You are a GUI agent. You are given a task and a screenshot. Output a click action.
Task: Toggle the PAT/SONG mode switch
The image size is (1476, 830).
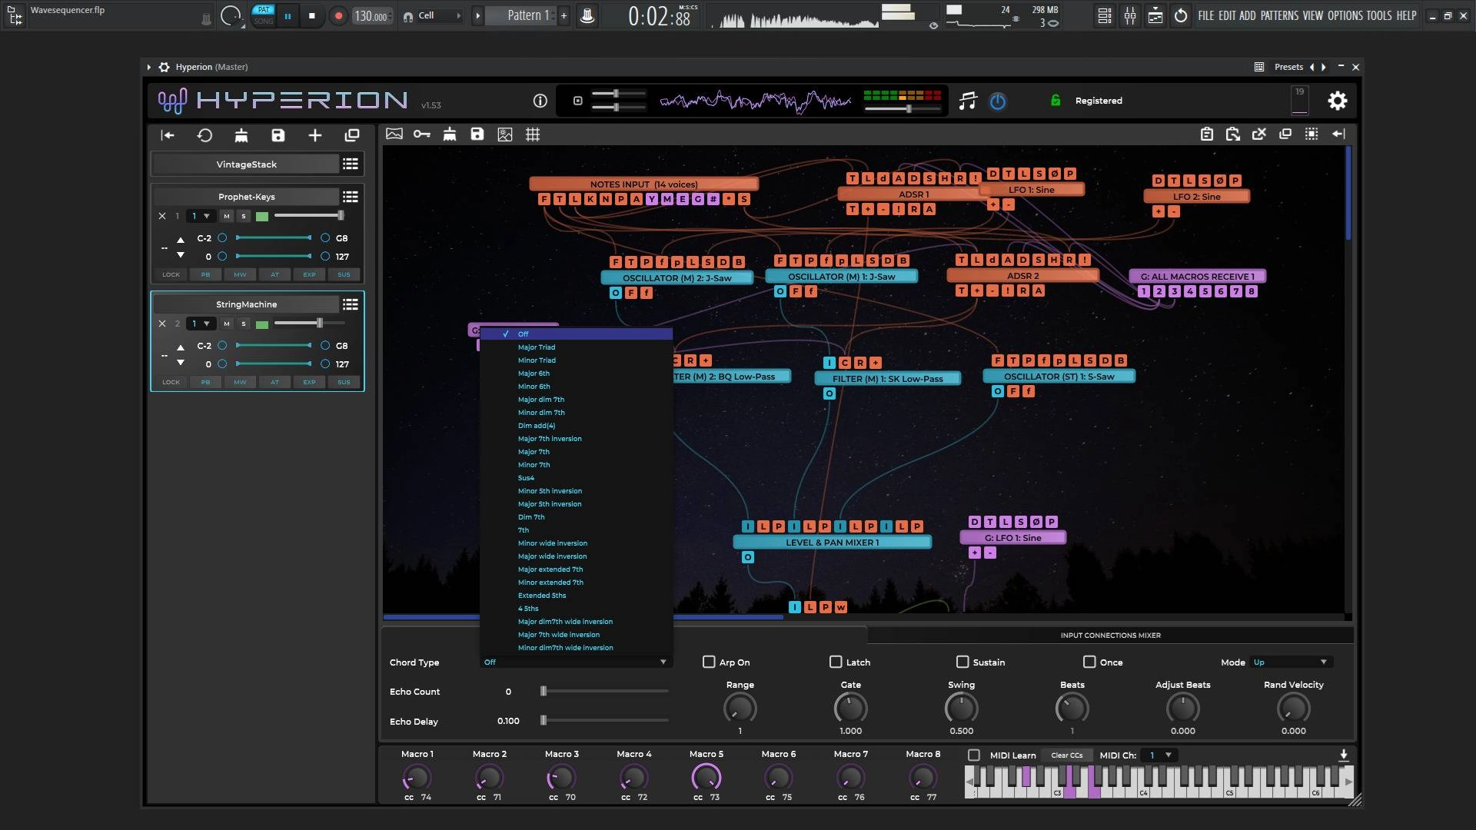coord(264,15)
